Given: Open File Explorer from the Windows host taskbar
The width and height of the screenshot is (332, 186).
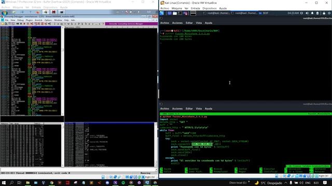Looking at the screenshot, I should 27,182.
